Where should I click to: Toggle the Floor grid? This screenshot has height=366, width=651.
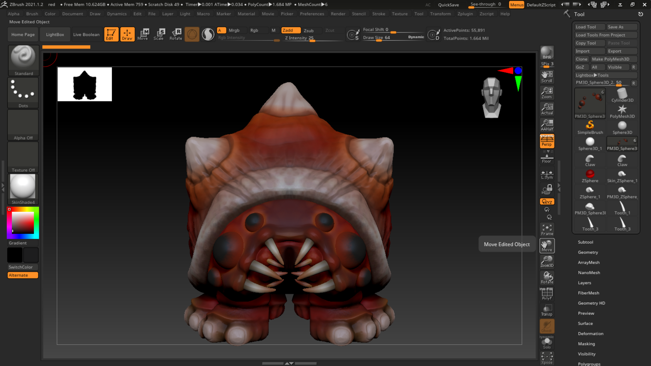click(x=547, y=158)
